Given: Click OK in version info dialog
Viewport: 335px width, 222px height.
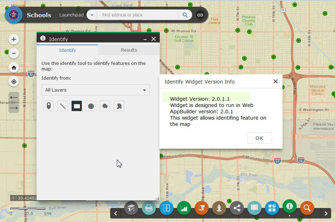Looking at the screenshot, I should pos(259,138).
